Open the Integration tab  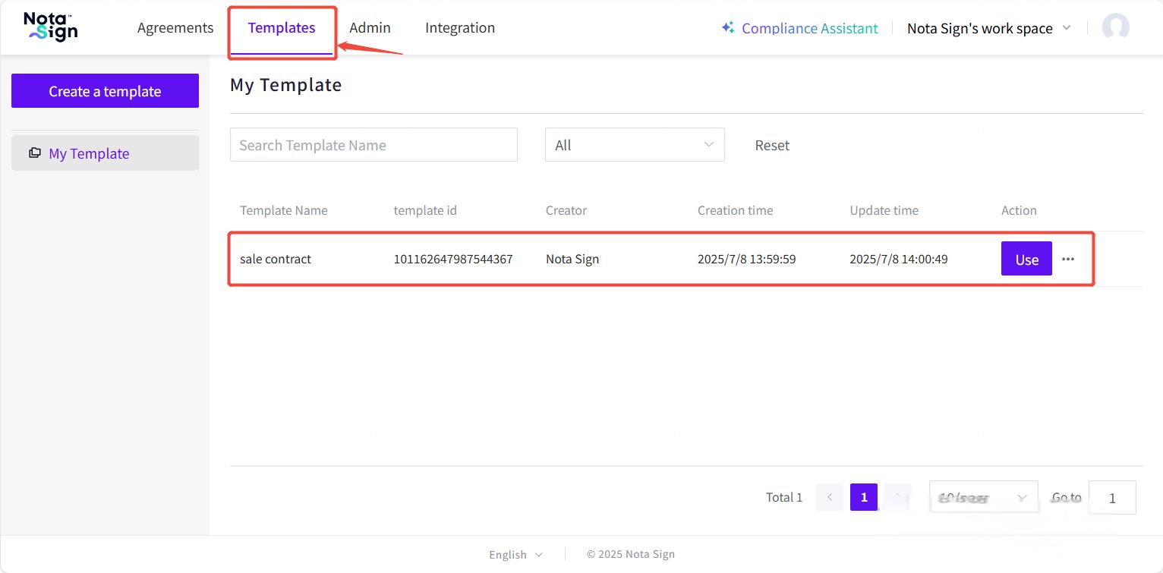(x=460, y=28)
